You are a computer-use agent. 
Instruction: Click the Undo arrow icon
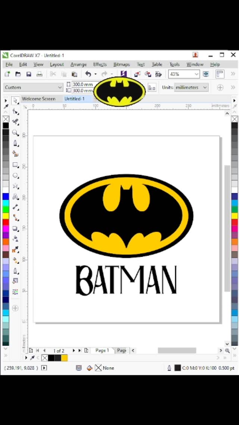click(88, 74)
